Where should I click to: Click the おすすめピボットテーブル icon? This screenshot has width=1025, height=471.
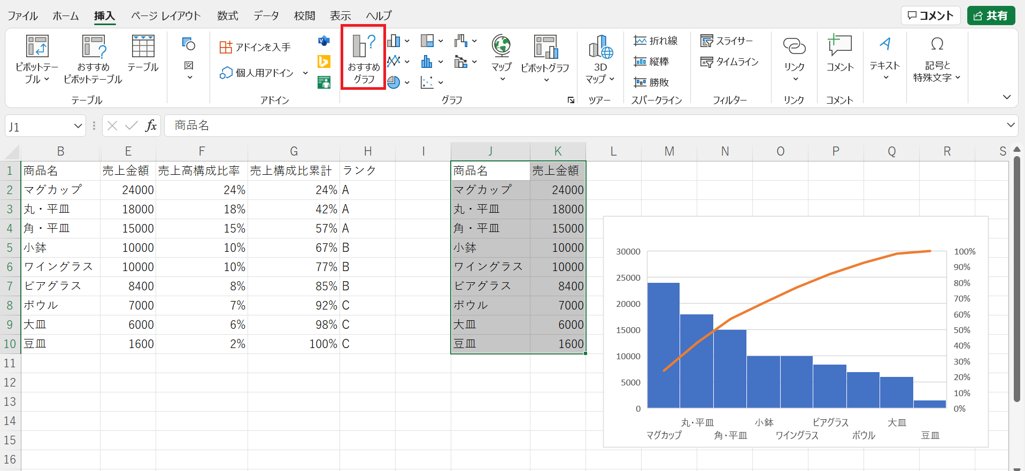93,59
